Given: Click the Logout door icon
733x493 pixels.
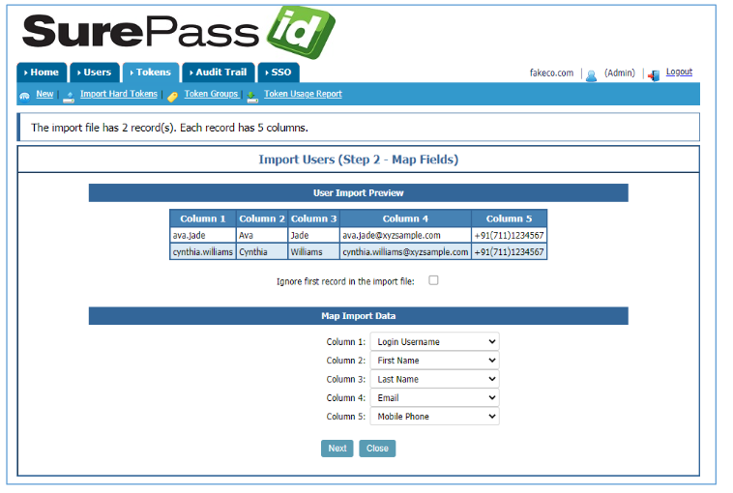Looking at the screenshot, I should (654, 74).
